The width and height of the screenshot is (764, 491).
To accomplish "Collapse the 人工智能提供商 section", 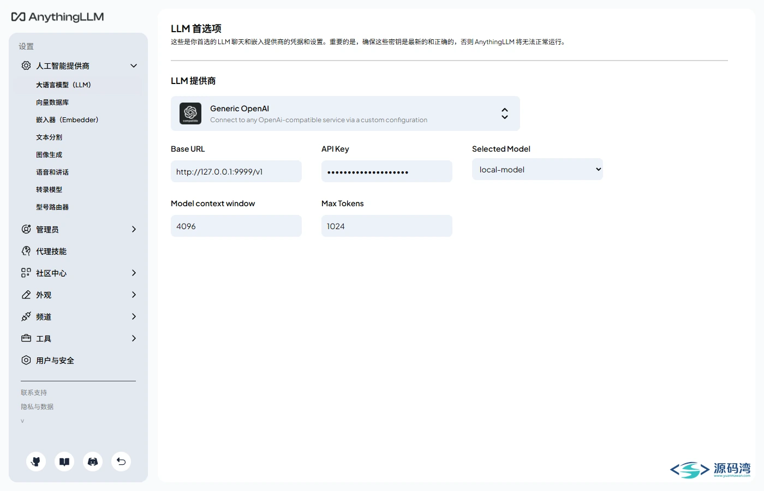I will point(134,65).
